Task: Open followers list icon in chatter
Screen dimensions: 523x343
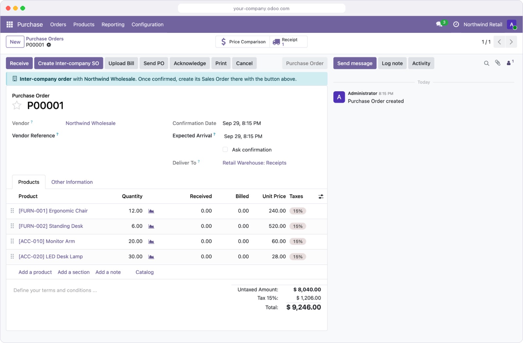Action: [x=510, y=63]
